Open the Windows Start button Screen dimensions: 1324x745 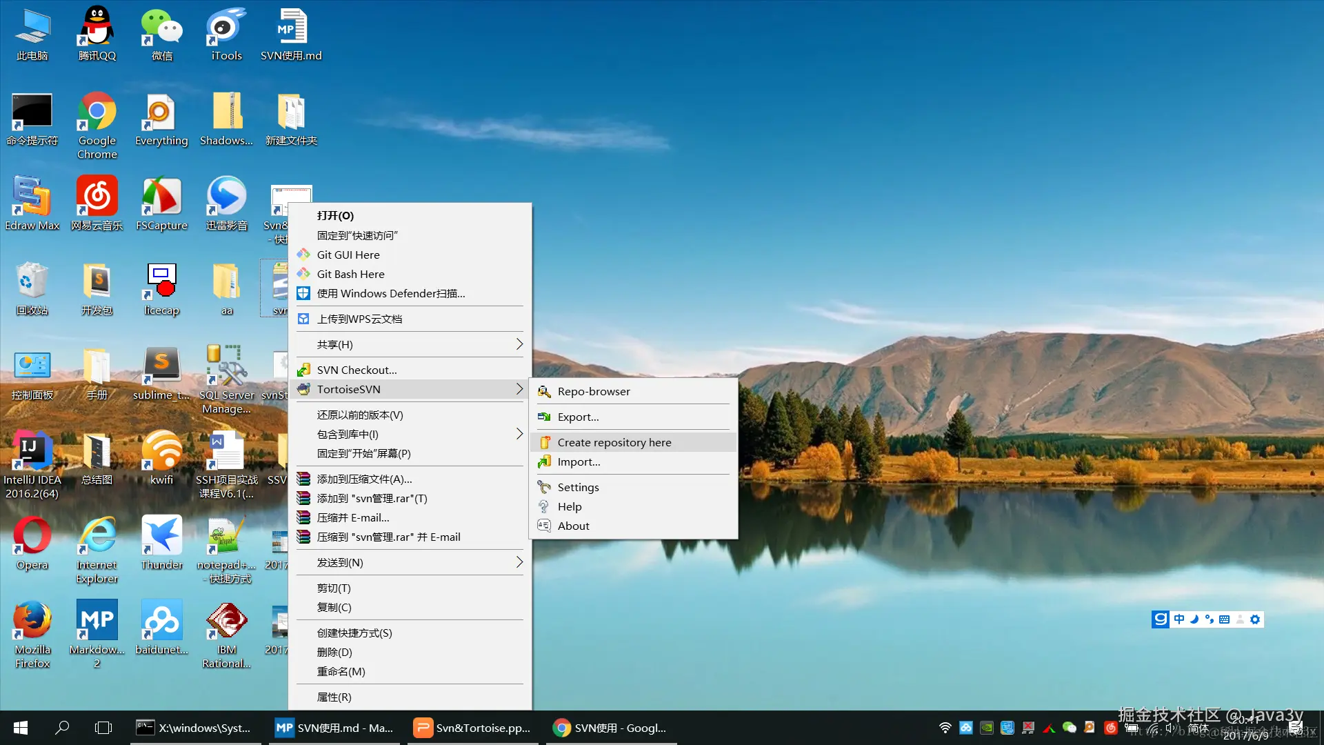pos(21,728)
